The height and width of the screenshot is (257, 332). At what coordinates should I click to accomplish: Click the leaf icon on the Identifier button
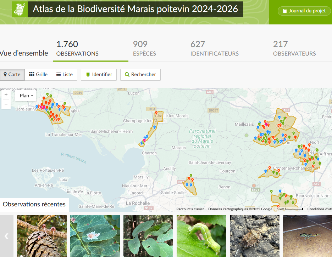coord(87,75)
